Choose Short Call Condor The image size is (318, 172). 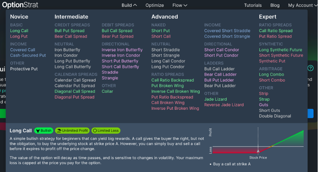(x=222, y=50)
